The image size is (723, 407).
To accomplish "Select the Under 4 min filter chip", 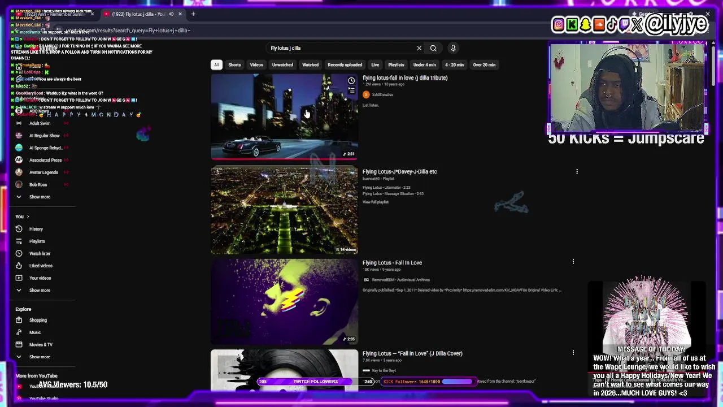I will tap(425, 65).
